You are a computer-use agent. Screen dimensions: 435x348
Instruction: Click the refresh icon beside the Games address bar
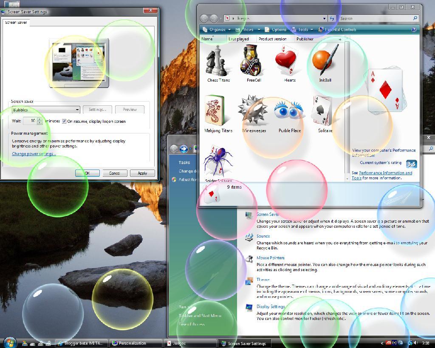coord(332,18)
